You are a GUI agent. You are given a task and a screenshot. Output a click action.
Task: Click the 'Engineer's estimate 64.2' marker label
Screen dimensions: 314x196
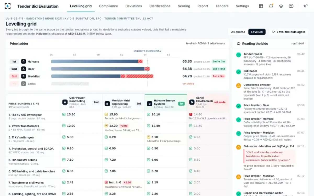(147, 51)
